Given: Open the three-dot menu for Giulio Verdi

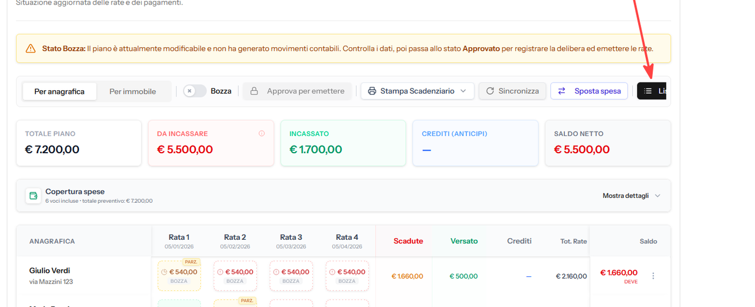Looking at the screenshot, I should click(653, 276).
